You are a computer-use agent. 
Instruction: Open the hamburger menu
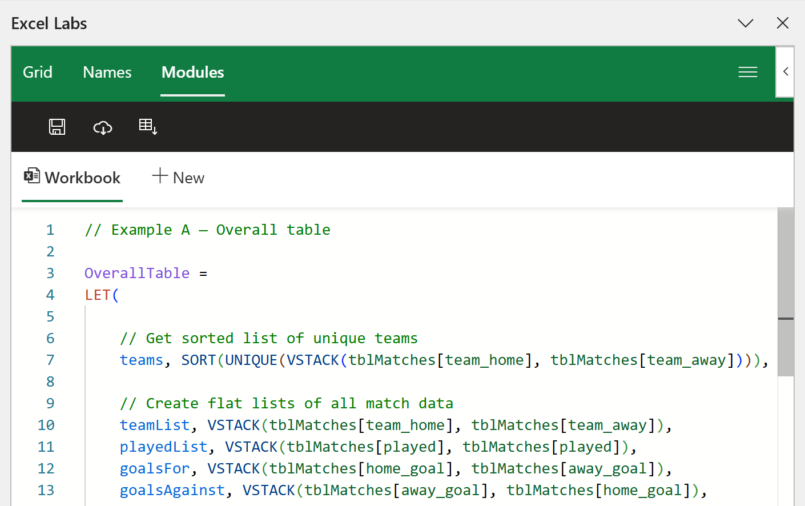[x=747, y=72]
